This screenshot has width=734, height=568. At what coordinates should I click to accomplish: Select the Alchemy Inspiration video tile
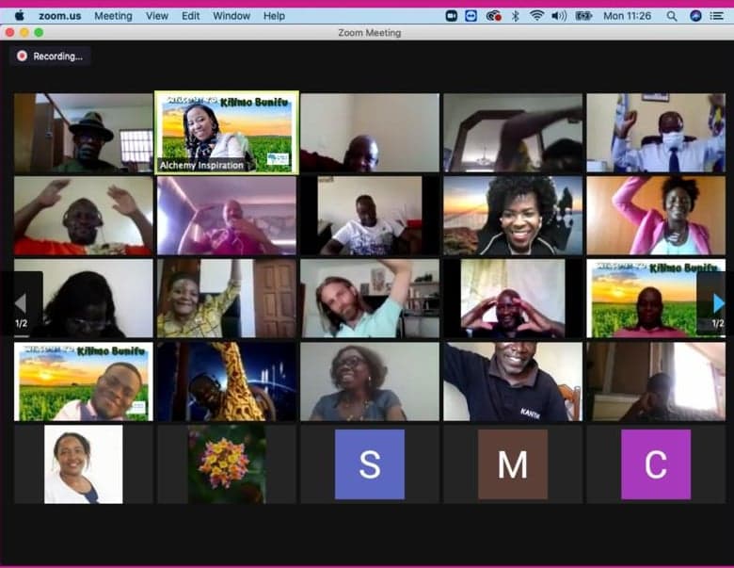click(x=227, y=132)
